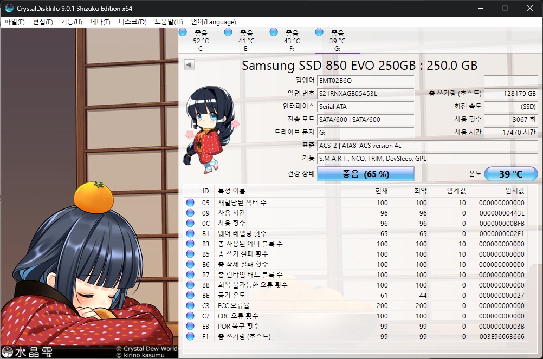Click the features field S.M.A.R.T., NCQ, TRIM
This screenshot has width=543, height=359.
[x=428, y=159]
